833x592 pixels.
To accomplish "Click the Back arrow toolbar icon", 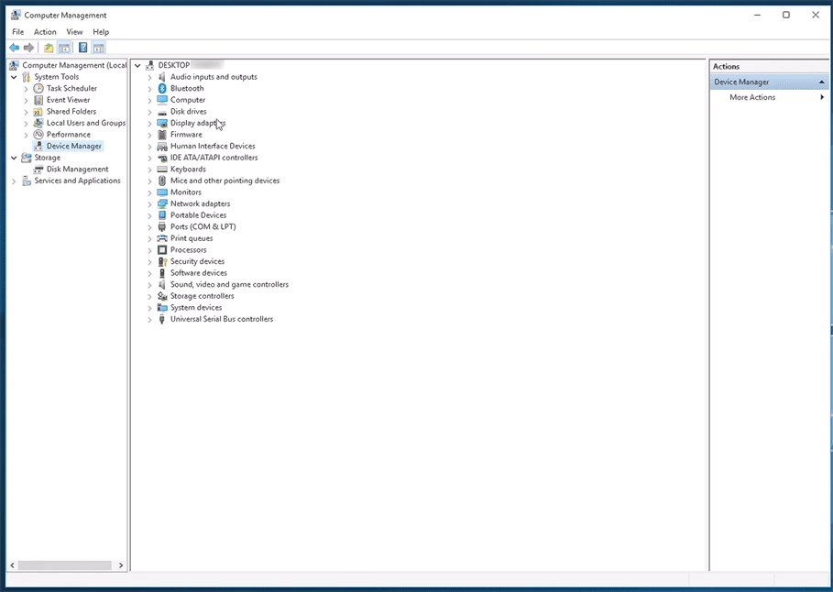I will coord(15,48).
